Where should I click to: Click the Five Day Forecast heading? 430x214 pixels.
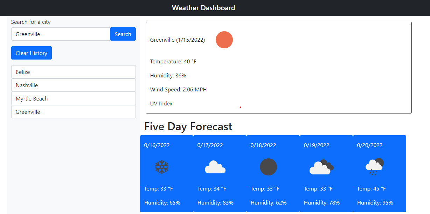188,126
